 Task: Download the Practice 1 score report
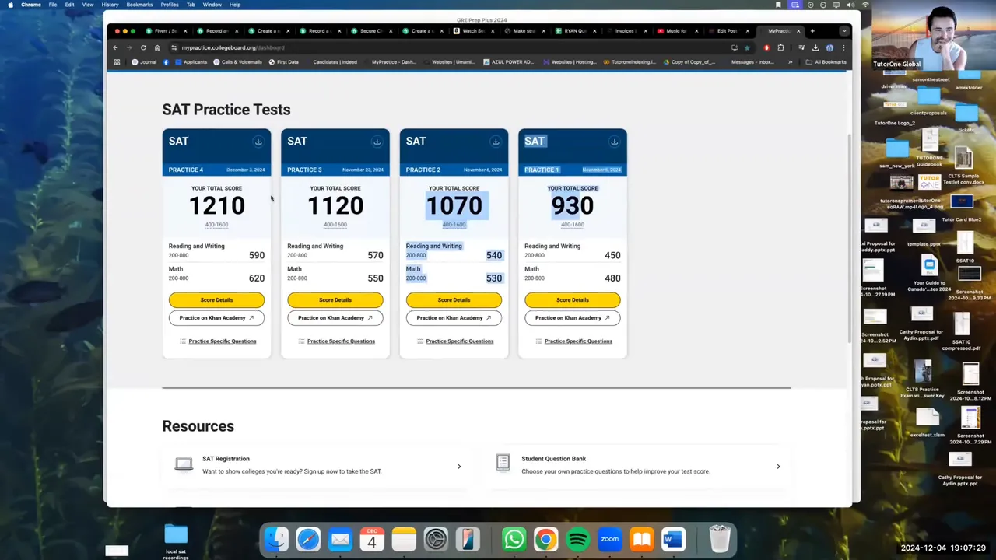(614, 142)
